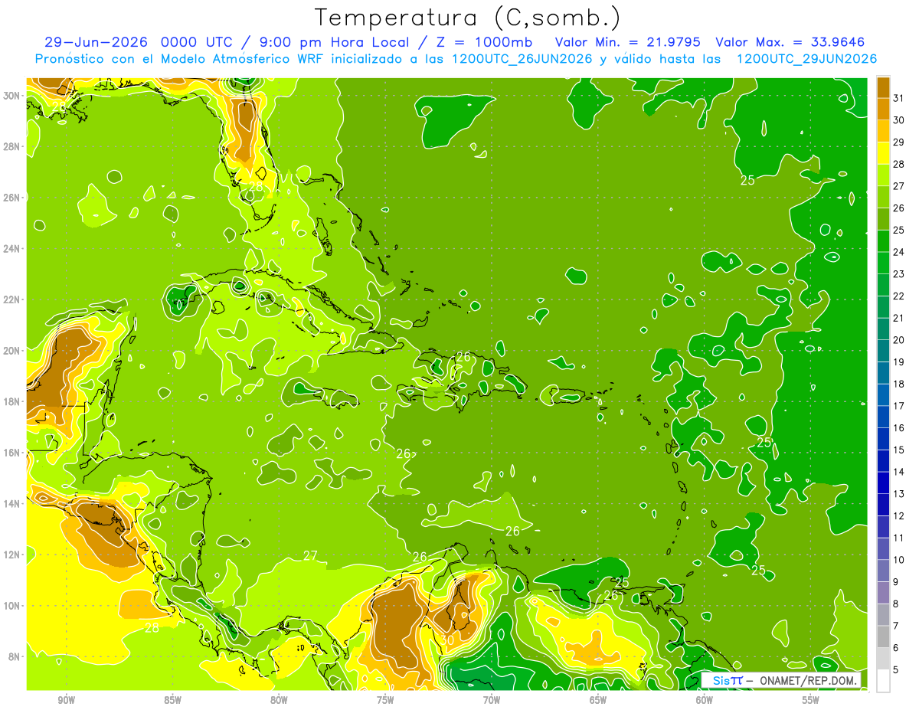This screenshot has width=919, height=710.
Task: Click legend label 31 on the color bar
Action: tap(899, 98)
